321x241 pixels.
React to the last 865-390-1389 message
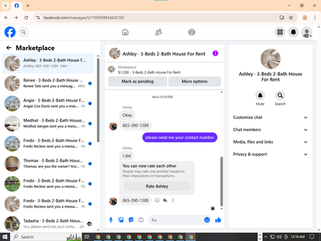(x=157, y=201)
